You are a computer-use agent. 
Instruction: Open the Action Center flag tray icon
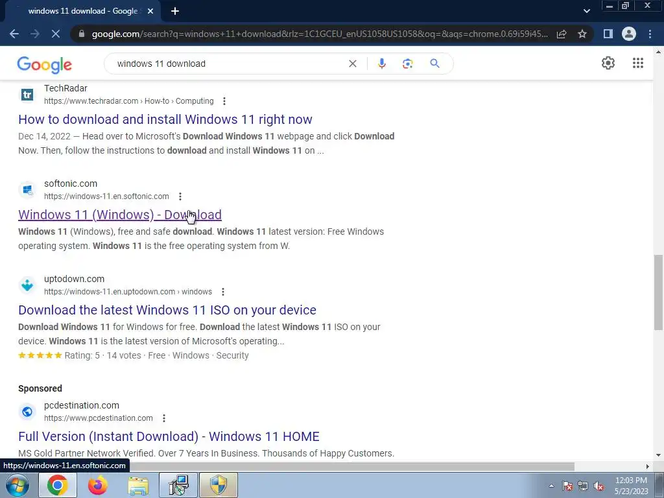567,486
